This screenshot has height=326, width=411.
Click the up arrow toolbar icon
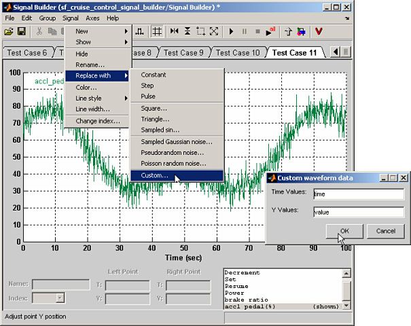pos(287,32)
